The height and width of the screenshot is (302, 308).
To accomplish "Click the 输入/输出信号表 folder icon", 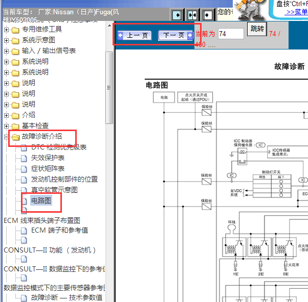I will tap(15, 52).
